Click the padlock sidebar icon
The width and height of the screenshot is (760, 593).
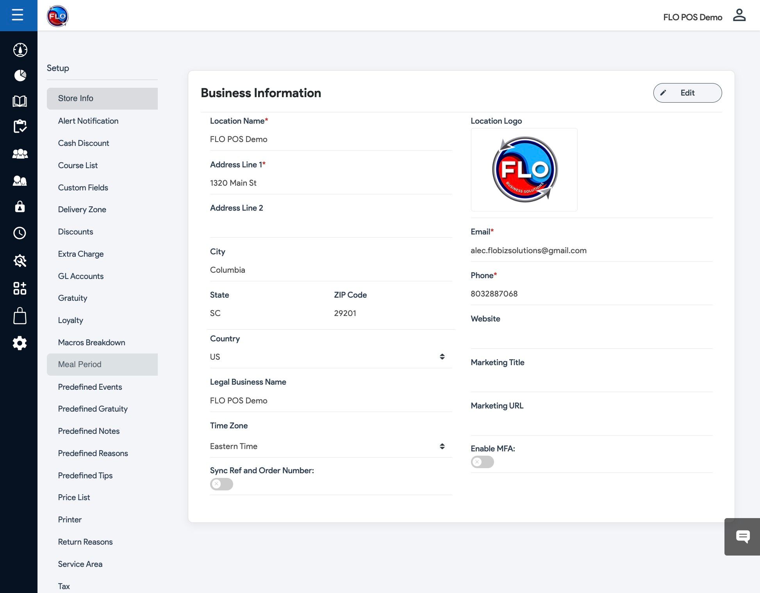20,206
